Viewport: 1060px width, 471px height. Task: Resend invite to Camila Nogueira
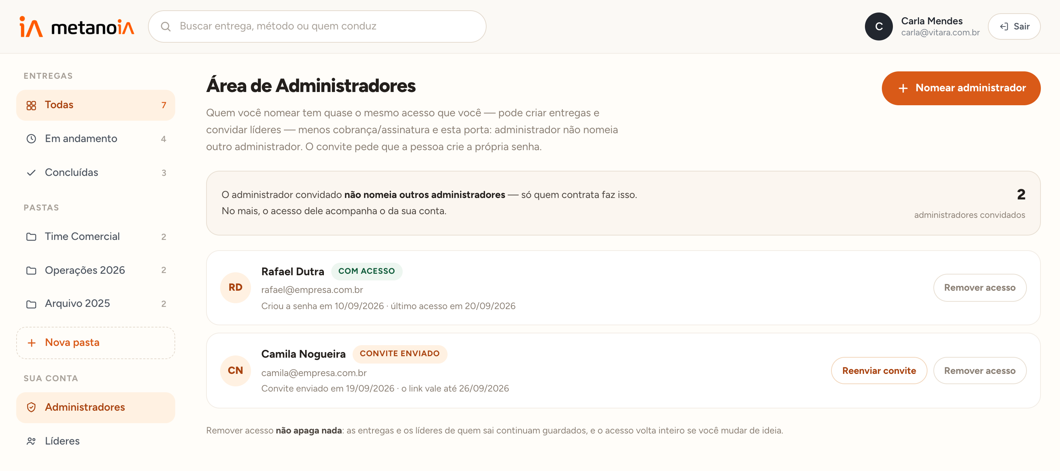(879, 371)
